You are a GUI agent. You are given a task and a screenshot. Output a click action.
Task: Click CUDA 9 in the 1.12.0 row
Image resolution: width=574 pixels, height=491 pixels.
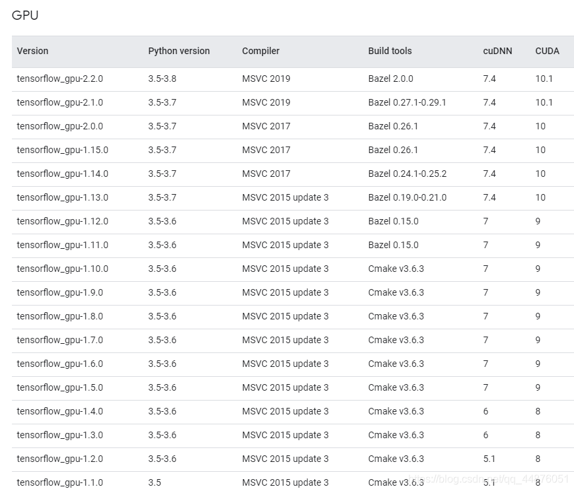pos(538,221)
